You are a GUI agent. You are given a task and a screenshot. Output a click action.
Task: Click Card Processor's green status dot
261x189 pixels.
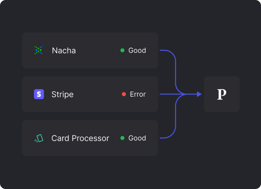122,138
